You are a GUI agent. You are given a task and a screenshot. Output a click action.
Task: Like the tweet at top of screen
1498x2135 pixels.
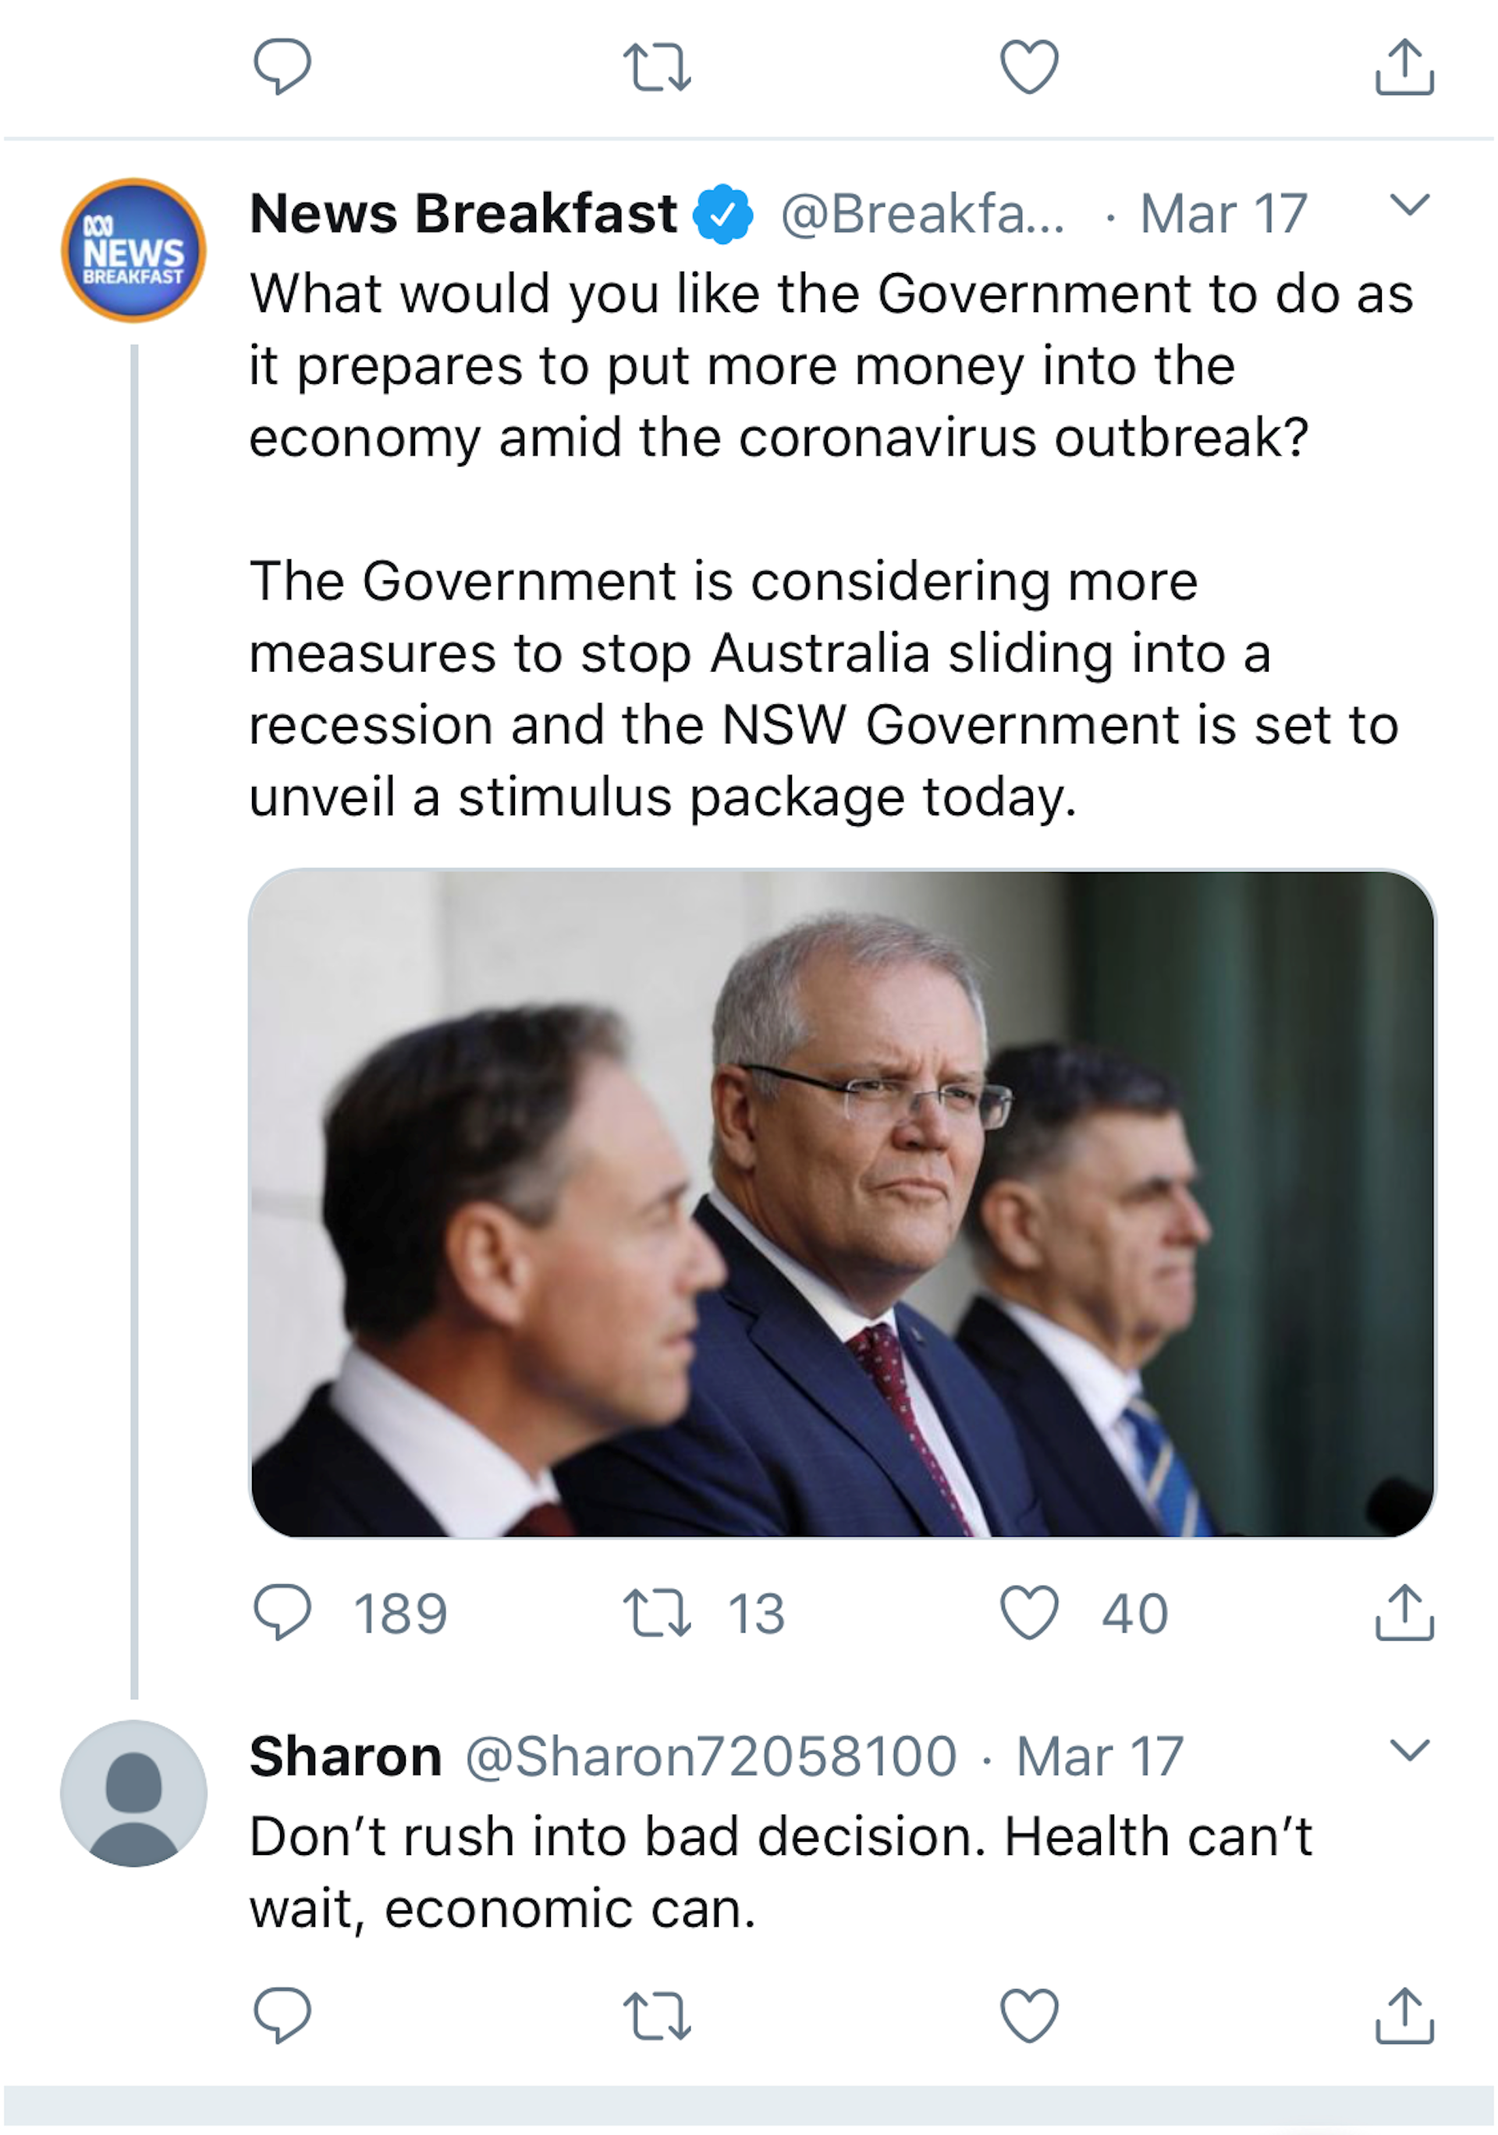pos(1028,67)
